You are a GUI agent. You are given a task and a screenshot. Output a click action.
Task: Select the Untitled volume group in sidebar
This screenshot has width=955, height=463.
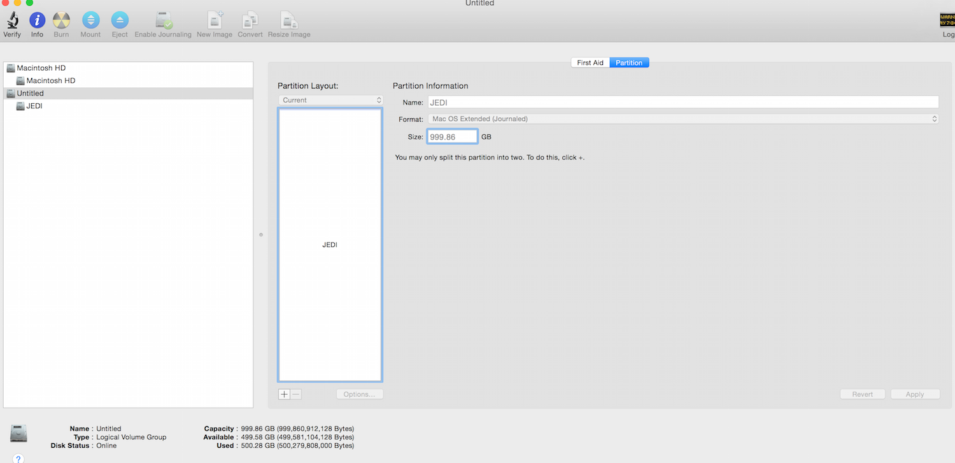[128, 94]
